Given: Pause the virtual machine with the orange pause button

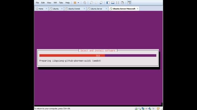Looking at the screenshot, I should click(x=75, y=3).
